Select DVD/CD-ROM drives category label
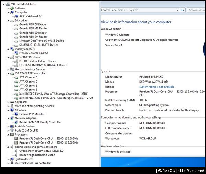Screen dimensions: 206x174 27,57
